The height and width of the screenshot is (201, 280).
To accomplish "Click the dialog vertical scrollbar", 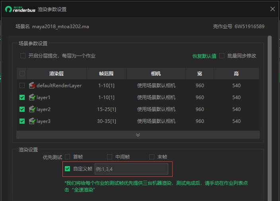I will click(x=270, y=119).
